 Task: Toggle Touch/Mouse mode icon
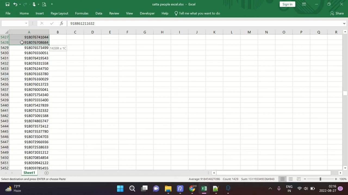pos(34,4)
